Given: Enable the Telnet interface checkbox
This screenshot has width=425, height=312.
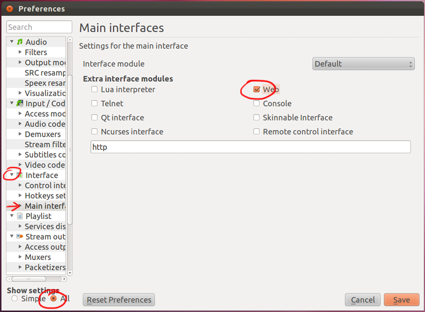Looking at the screenshot, I should point(95,103).
